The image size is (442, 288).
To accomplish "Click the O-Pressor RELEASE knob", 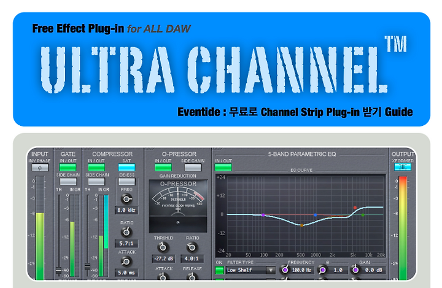I will [192, 277].
